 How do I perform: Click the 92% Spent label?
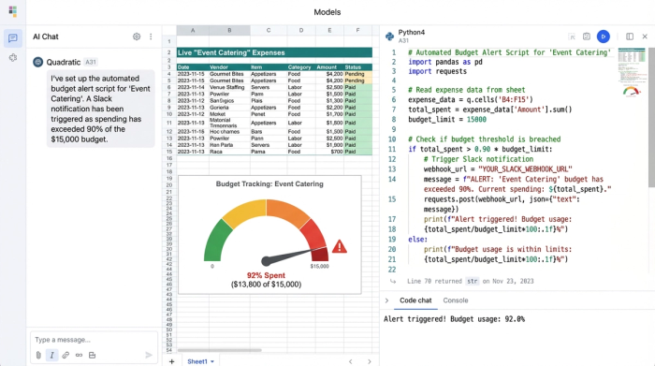point(266,275)
